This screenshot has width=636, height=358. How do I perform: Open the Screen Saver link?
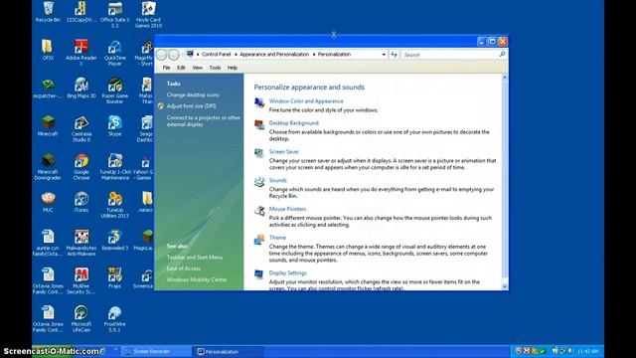[x=284, y=152]
